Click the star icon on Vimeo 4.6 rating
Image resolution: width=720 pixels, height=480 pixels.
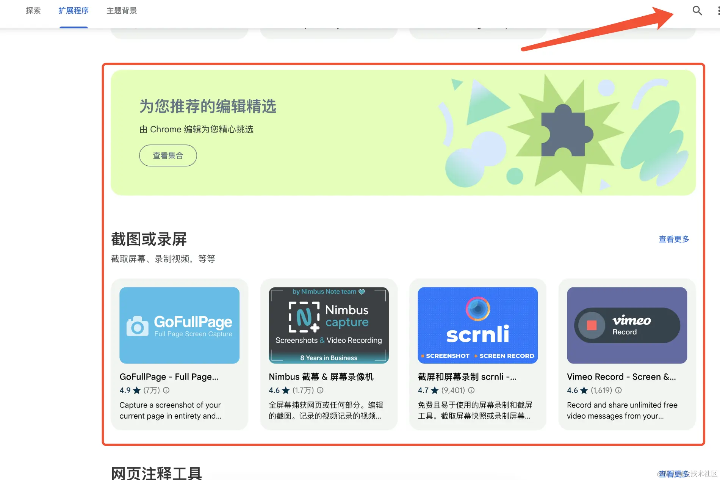tap(584, 390)
